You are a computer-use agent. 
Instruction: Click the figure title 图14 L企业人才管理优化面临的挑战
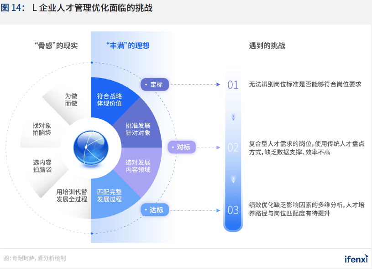[76, 8]
